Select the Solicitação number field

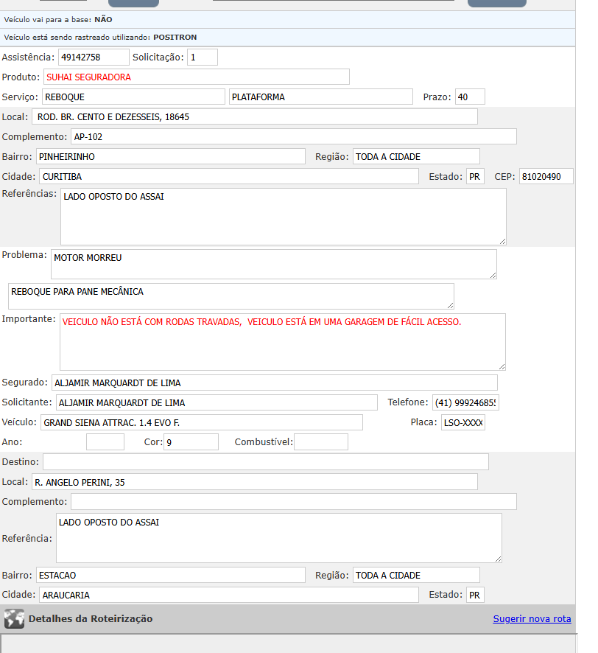coord(203,57)
